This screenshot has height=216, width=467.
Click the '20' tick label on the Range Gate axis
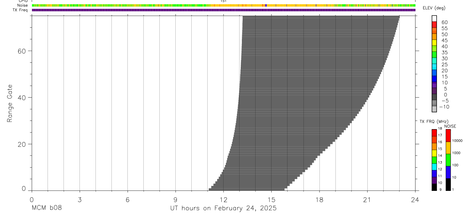click(x=22, y=144)
